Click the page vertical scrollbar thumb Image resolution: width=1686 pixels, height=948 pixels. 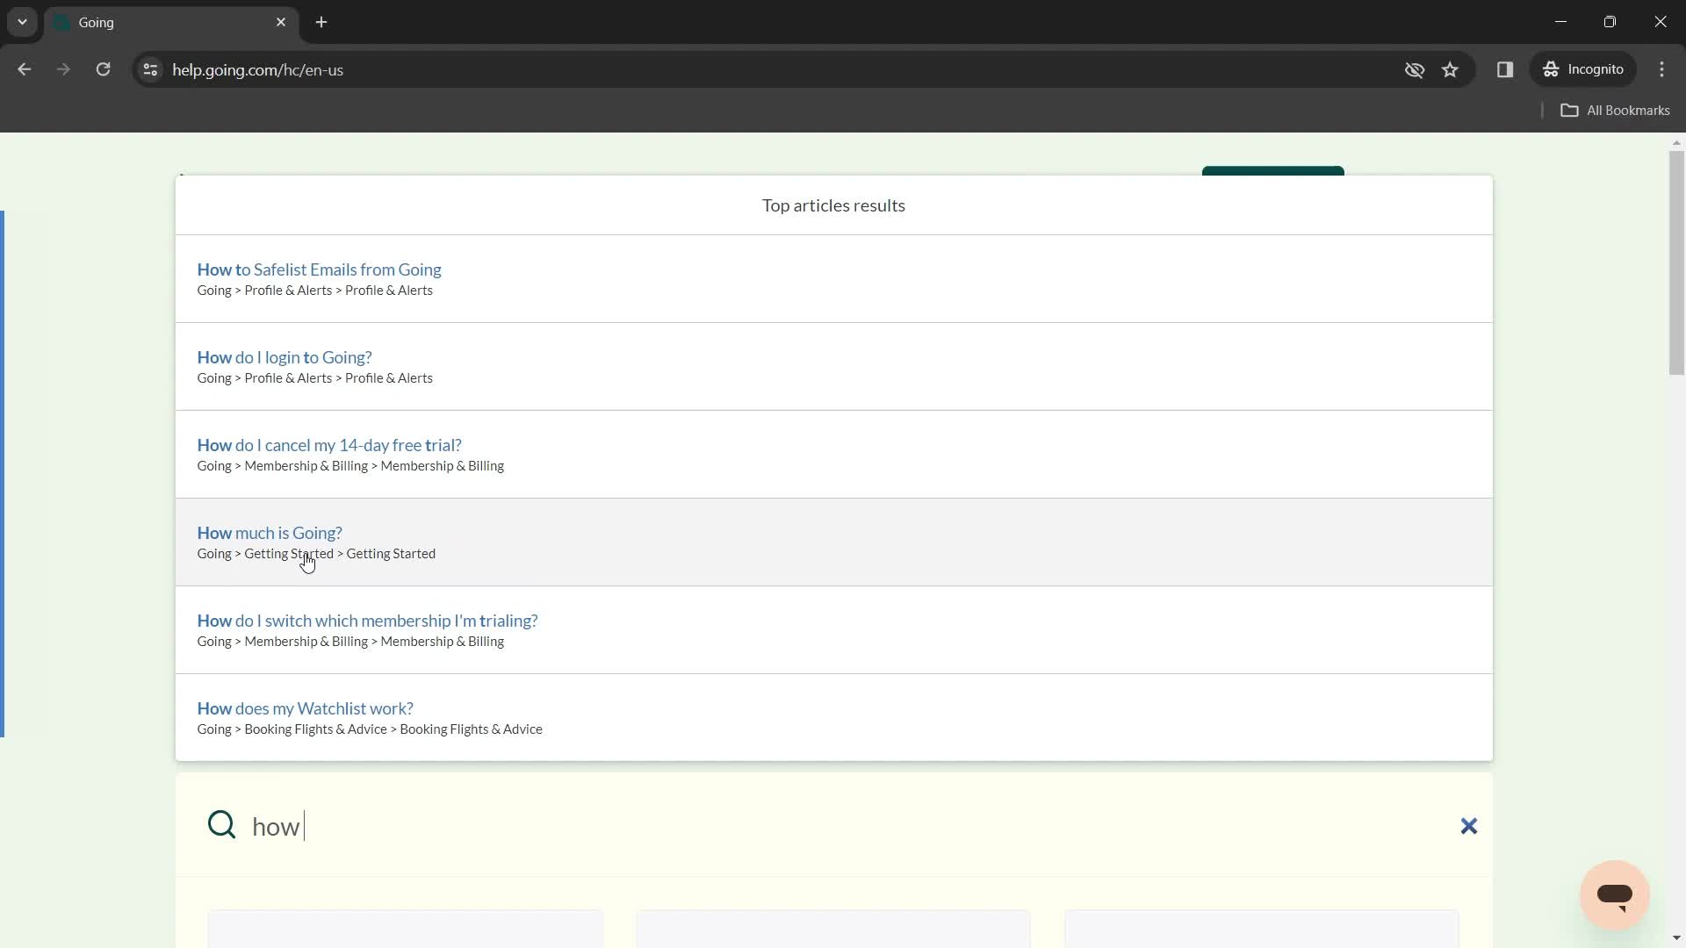1676,263
